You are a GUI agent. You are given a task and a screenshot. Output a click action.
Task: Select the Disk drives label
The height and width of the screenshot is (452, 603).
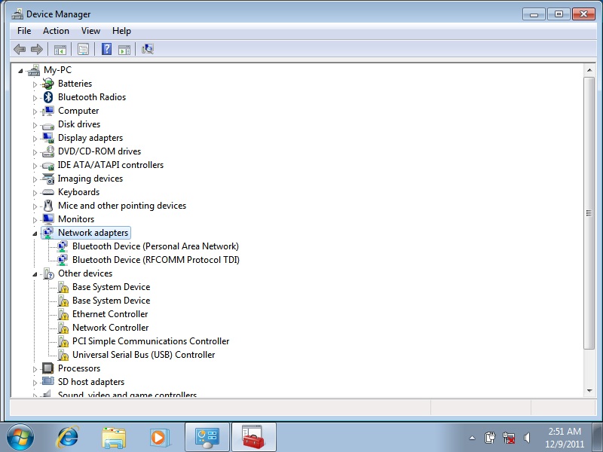(79, 124)
